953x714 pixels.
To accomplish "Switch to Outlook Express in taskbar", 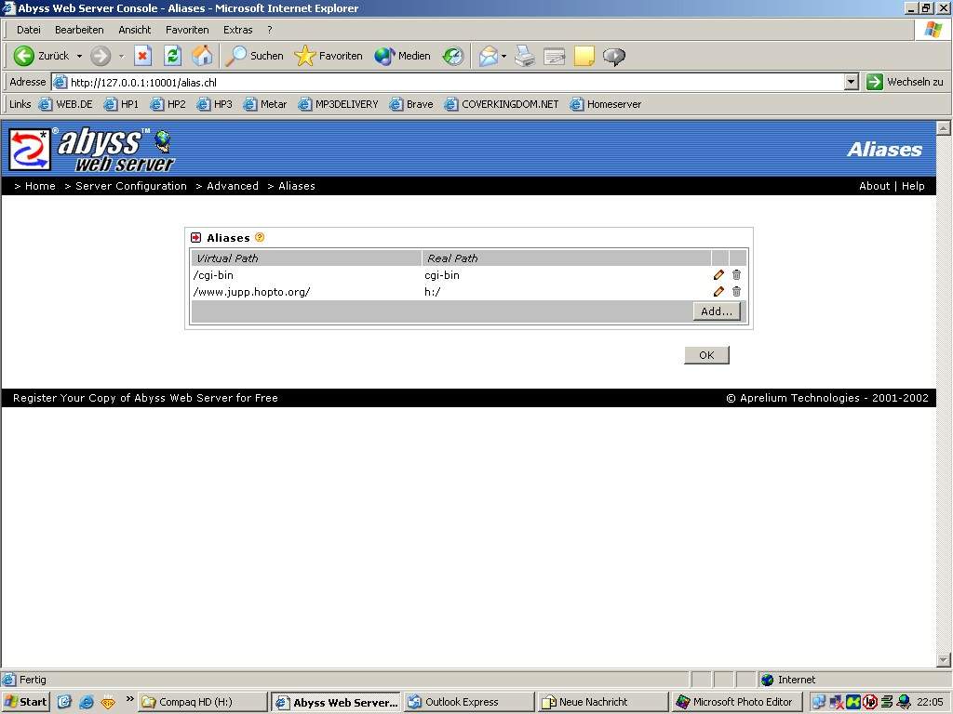I will point(469,702).
